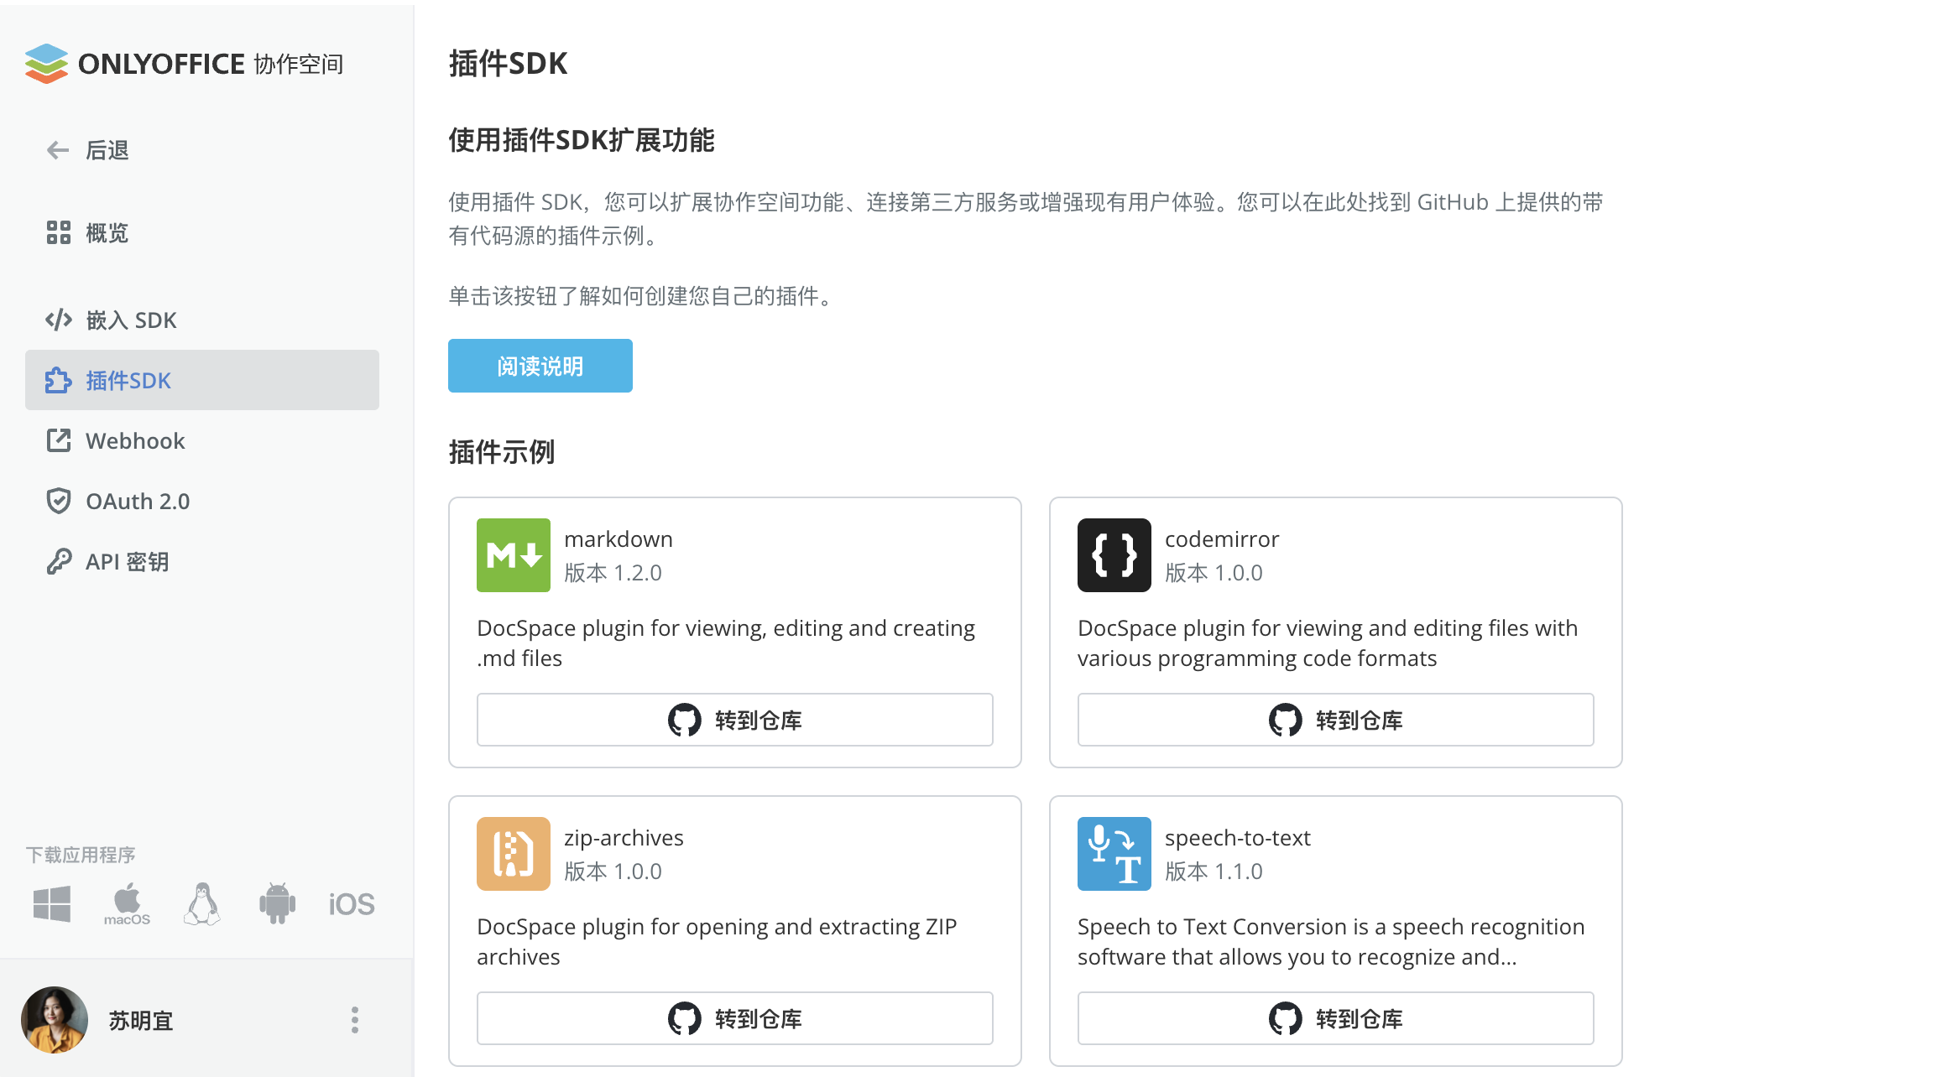1947x1077 pixels.
Task: Open user menu dots beside 苏明宜
Action: (x=355, y=1020)
